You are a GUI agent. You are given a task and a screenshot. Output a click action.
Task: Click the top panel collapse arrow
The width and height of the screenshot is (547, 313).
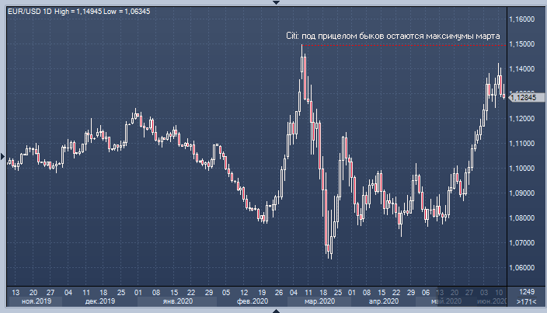pos(273,3)
